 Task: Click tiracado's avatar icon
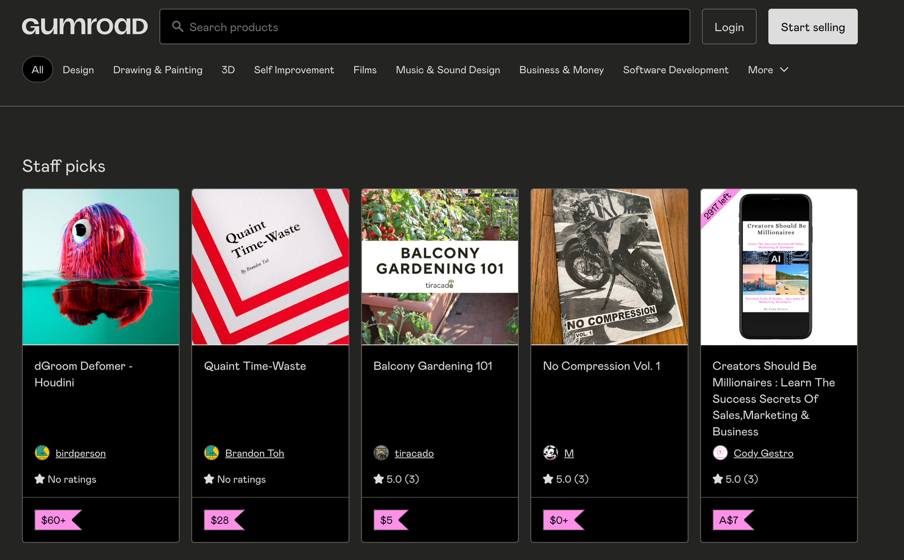tap(380, 453)
